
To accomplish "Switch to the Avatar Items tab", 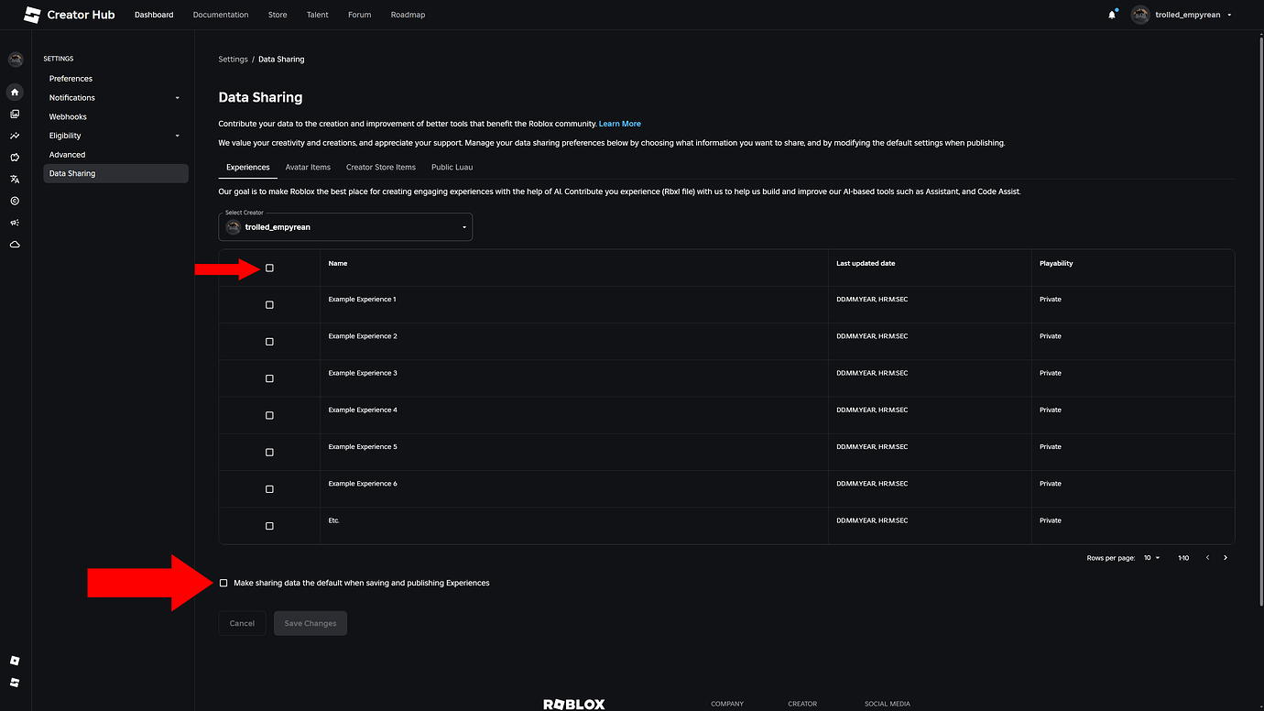I will [308, 167].
